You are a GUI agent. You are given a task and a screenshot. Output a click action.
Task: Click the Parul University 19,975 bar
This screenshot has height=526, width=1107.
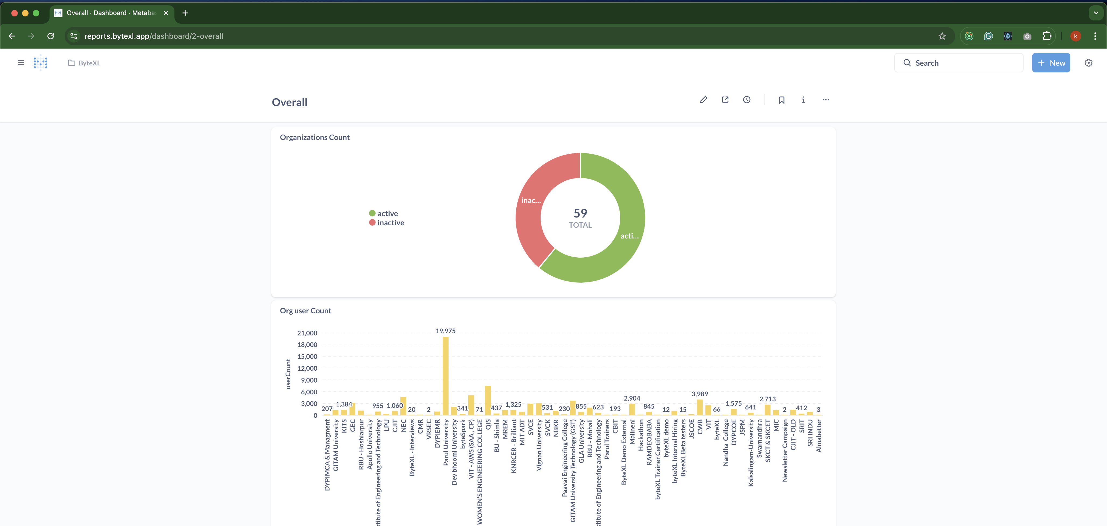[x=446, y=376]
